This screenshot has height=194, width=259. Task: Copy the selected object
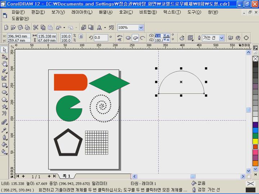43,27
